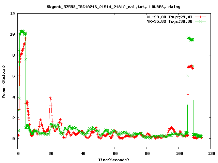The image size is (218, 163).
Task: Click the x-axis tick label 120
Action: point(212,153)
